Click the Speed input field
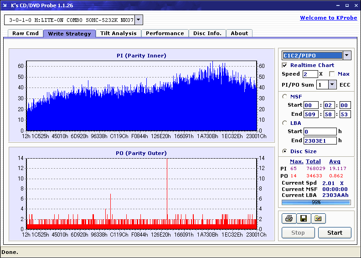The image size is (361, 258). click(310, 74)
